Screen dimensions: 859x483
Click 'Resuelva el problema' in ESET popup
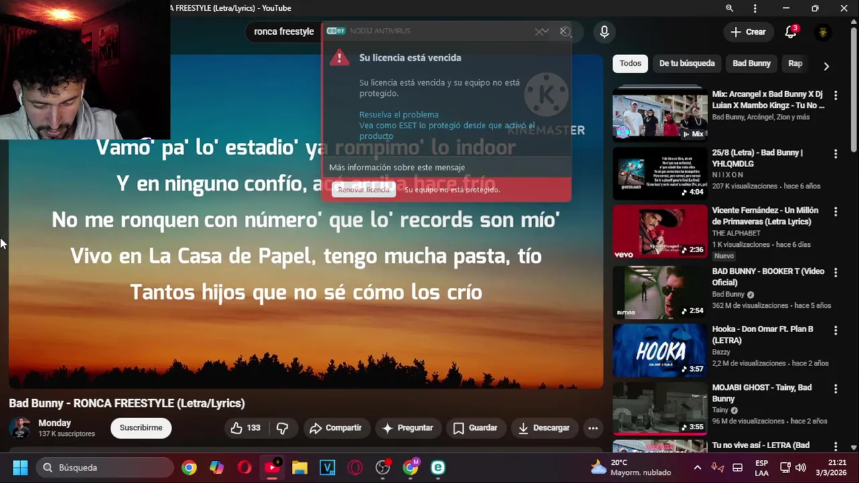399,115
